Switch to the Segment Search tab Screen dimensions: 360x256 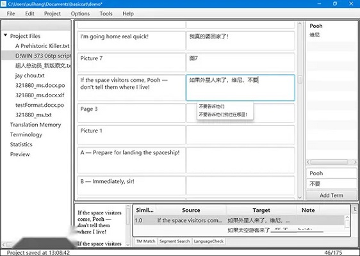(x=174, y=241)
